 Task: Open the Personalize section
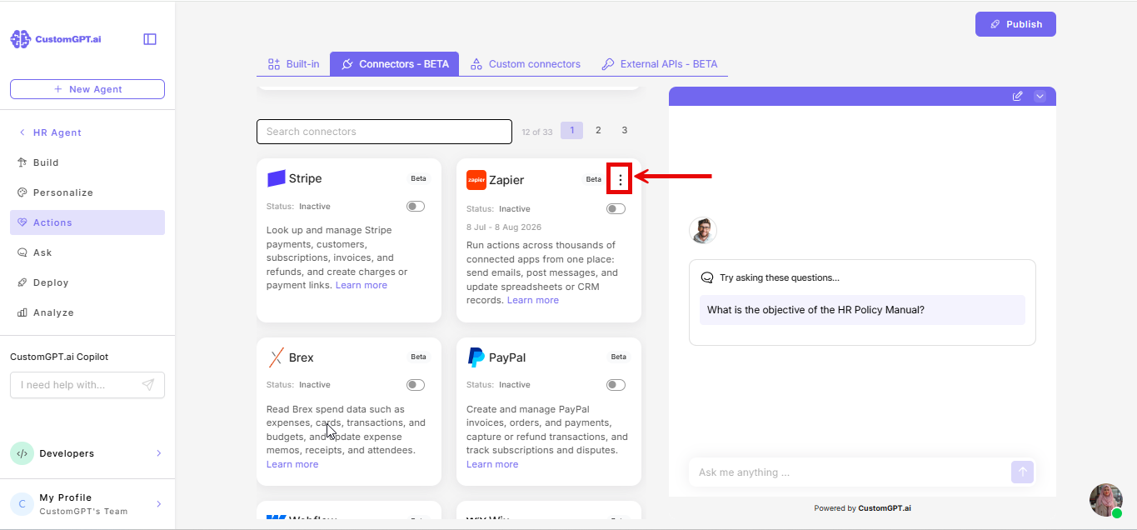pyautogui.click(x=87, y=192)
